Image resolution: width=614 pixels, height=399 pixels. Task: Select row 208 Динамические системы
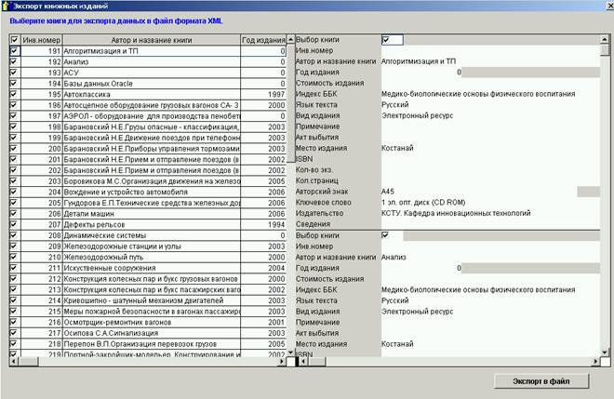coord(152,235)
